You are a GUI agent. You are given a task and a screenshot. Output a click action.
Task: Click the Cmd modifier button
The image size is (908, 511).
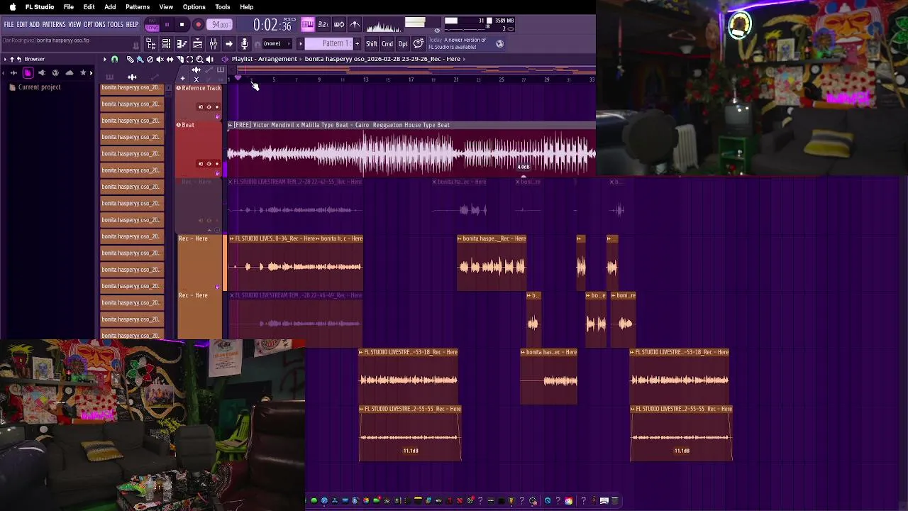point(387,44)
